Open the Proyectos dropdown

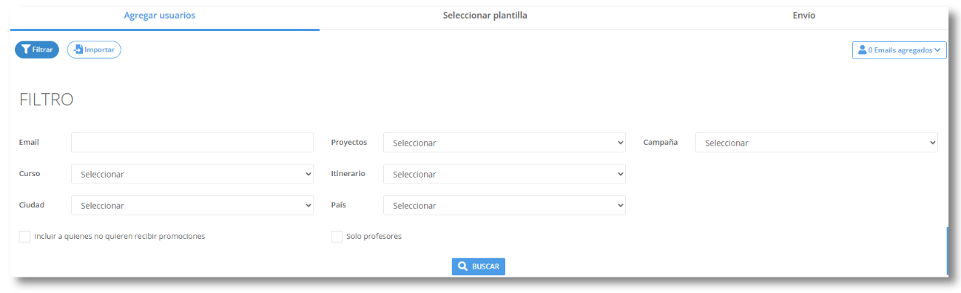tap(505, 143)
